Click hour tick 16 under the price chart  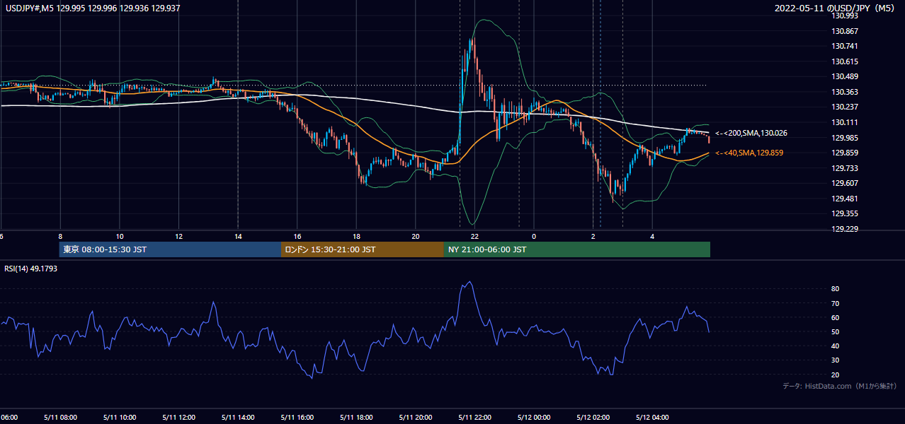[x=297, y=236]
